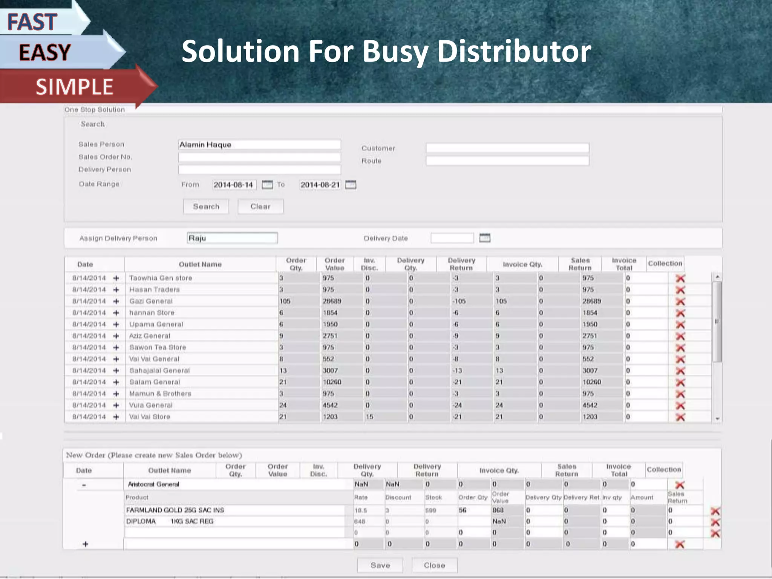Click Gazi General order value 28689

(x=332, y=301)
